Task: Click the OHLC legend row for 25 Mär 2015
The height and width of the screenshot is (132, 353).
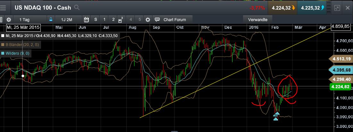Action: [60, 36]
